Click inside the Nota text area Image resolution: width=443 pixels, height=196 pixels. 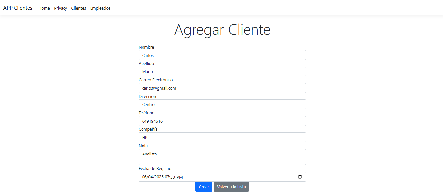click(x=222, y=157)
